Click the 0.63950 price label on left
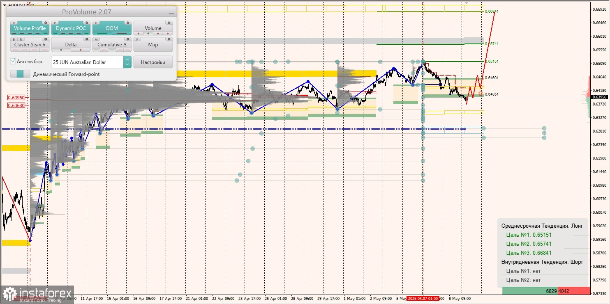610x304 pixels. coord(16,98)
